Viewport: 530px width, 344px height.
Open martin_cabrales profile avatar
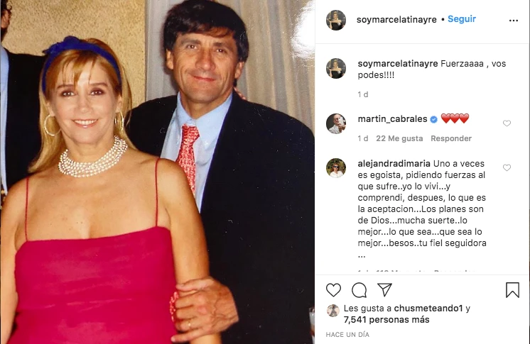[x=336, y=123]
